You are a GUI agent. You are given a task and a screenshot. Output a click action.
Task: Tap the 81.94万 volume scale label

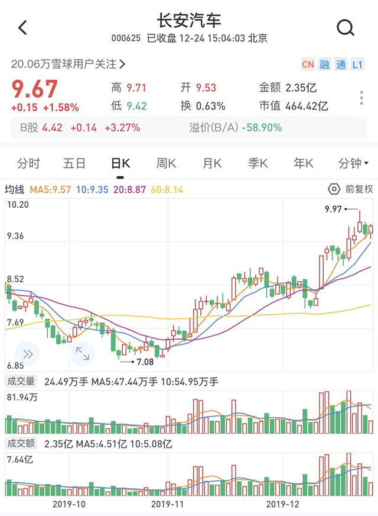22,397
